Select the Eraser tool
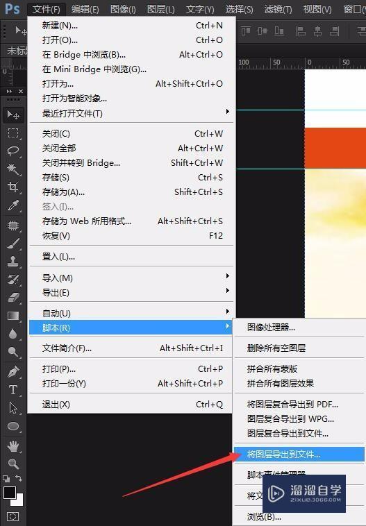 coord(13,298)
